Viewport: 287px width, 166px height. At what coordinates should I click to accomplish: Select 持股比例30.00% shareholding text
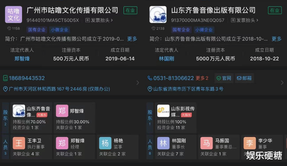(73, 122)
